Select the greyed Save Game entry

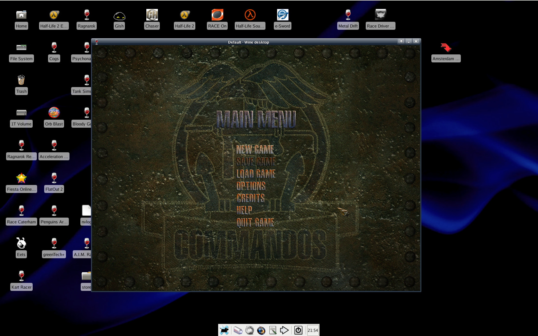click(x=256, y=162)
